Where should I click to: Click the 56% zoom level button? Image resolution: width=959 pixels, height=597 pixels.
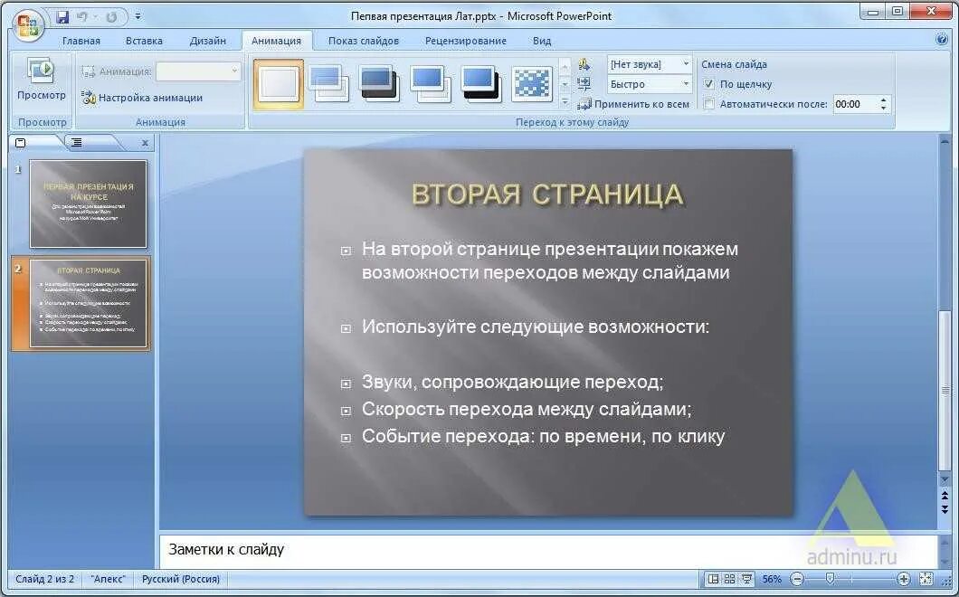point(771,579)
